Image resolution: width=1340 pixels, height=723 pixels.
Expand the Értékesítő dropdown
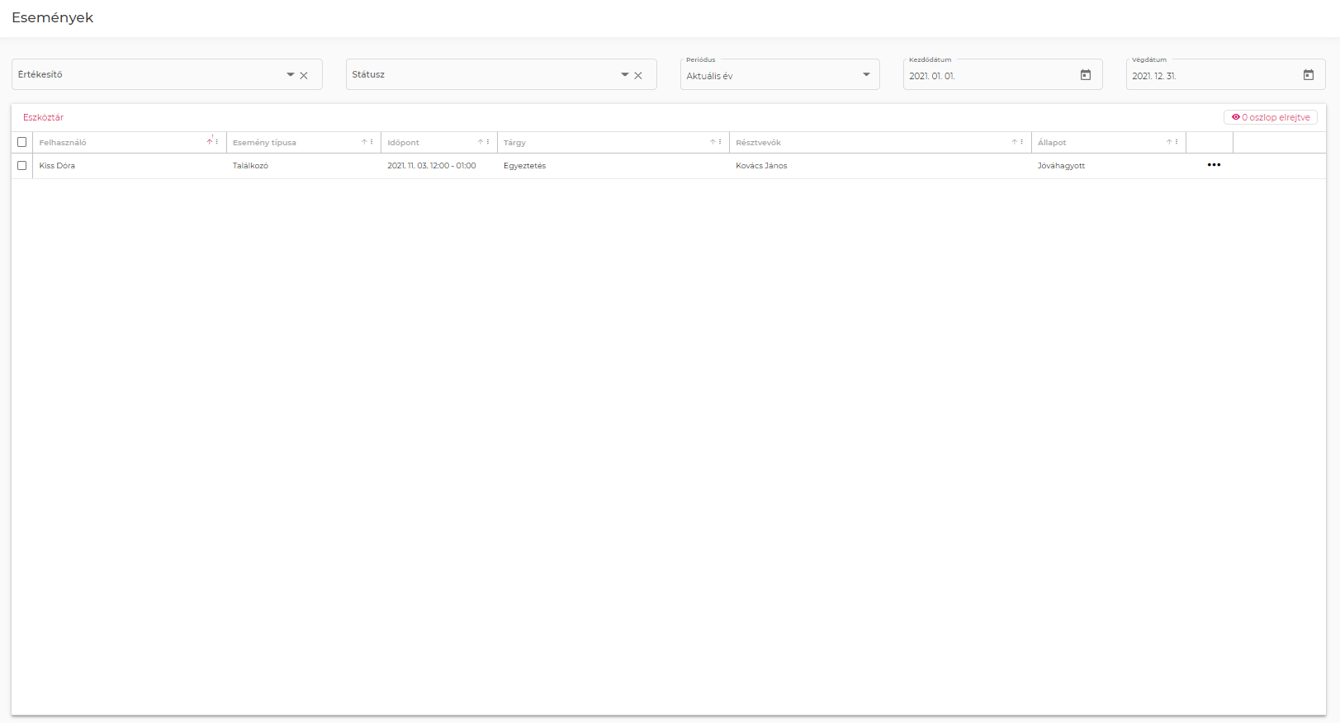[290, 75]
